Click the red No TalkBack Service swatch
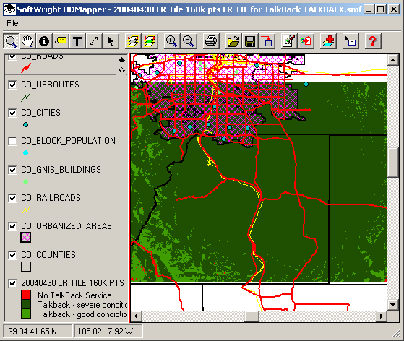The width and height of the screenshot is (404, 341). (x=26, y=295)
